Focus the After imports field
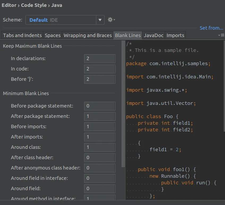225x205 pixels. [x=99, y=137]
